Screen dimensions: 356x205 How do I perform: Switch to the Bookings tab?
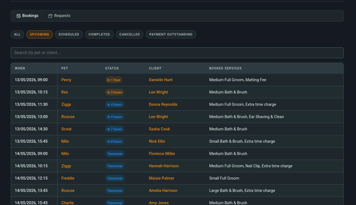pyautogui.click(x=27, y=16)
